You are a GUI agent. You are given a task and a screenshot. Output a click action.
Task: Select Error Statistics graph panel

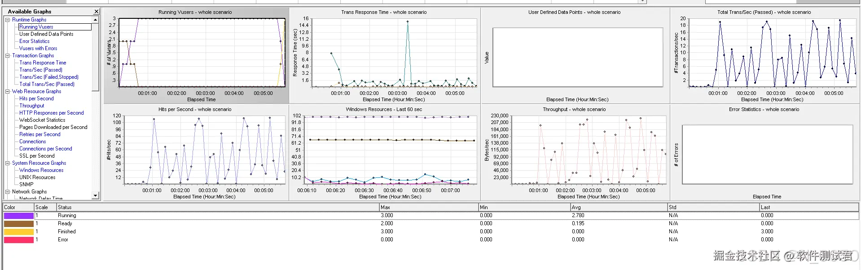pos(764,152)
